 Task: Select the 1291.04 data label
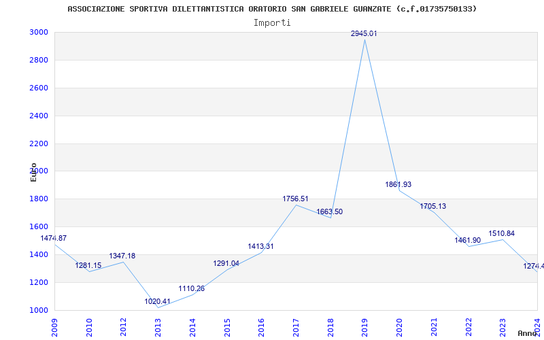[226, 264]
